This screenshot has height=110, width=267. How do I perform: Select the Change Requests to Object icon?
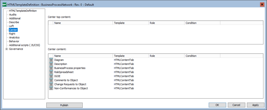51,84
